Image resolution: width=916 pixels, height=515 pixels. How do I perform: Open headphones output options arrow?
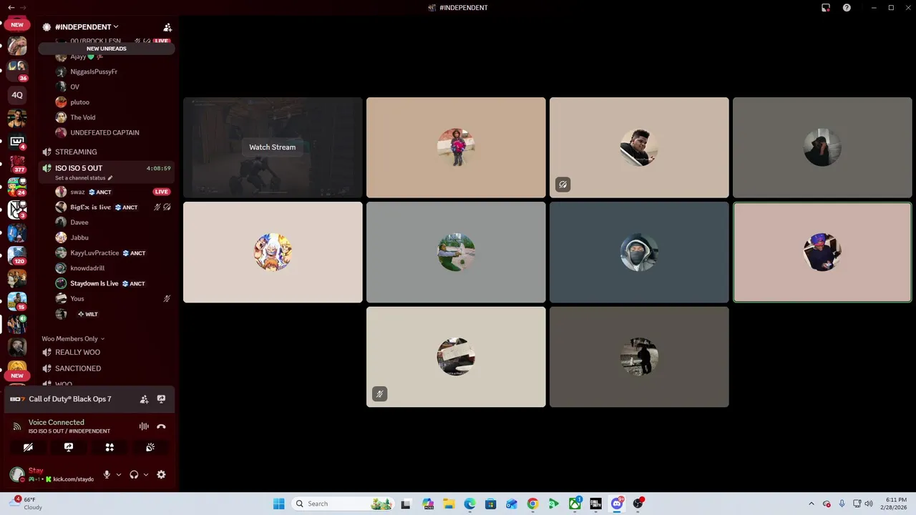[x=146, y=474]
